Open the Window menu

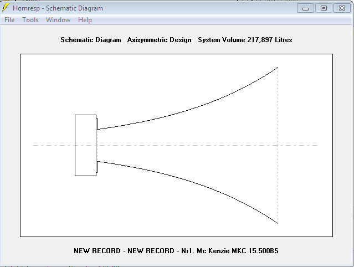coord(58,20)
